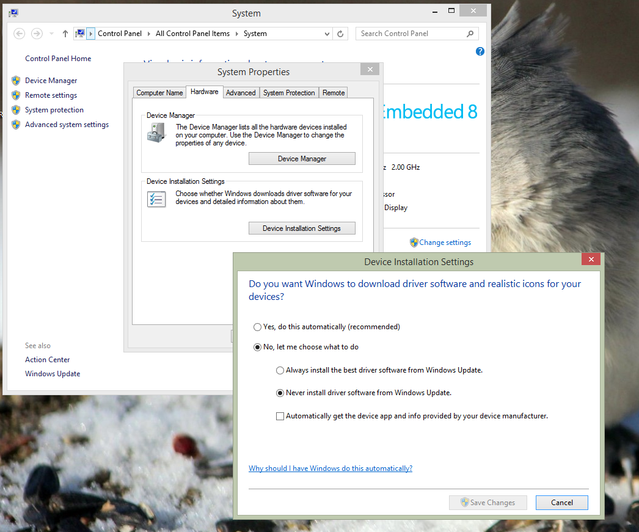Select Always install best driver software

pyautogui.click(x=280, y=370)
